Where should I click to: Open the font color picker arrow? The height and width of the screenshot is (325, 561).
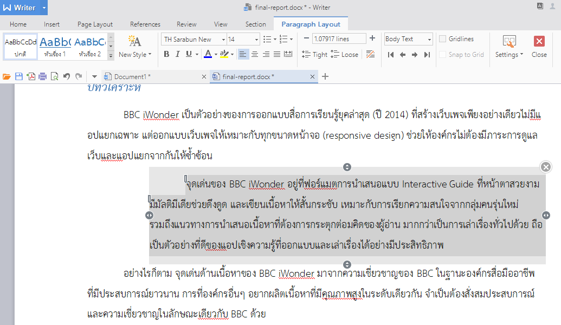pos(216,54)
